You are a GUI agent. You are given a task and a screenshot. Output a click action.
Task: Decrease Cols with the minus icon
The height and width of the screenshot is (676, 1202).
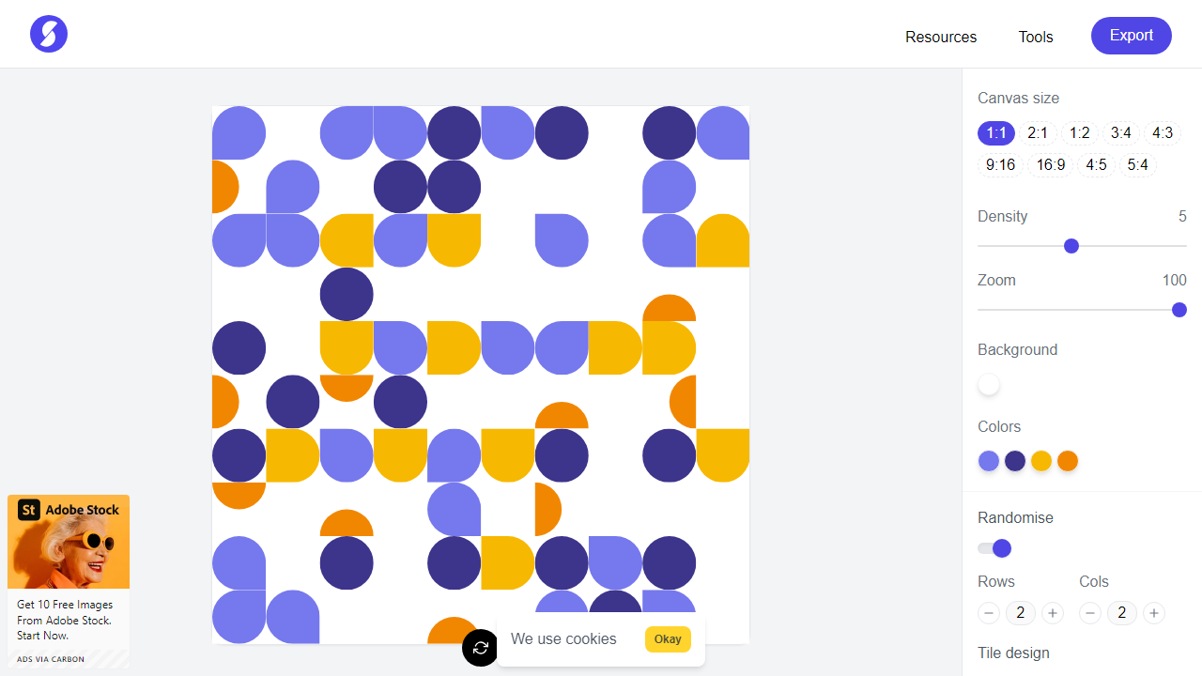point(1089,612)
